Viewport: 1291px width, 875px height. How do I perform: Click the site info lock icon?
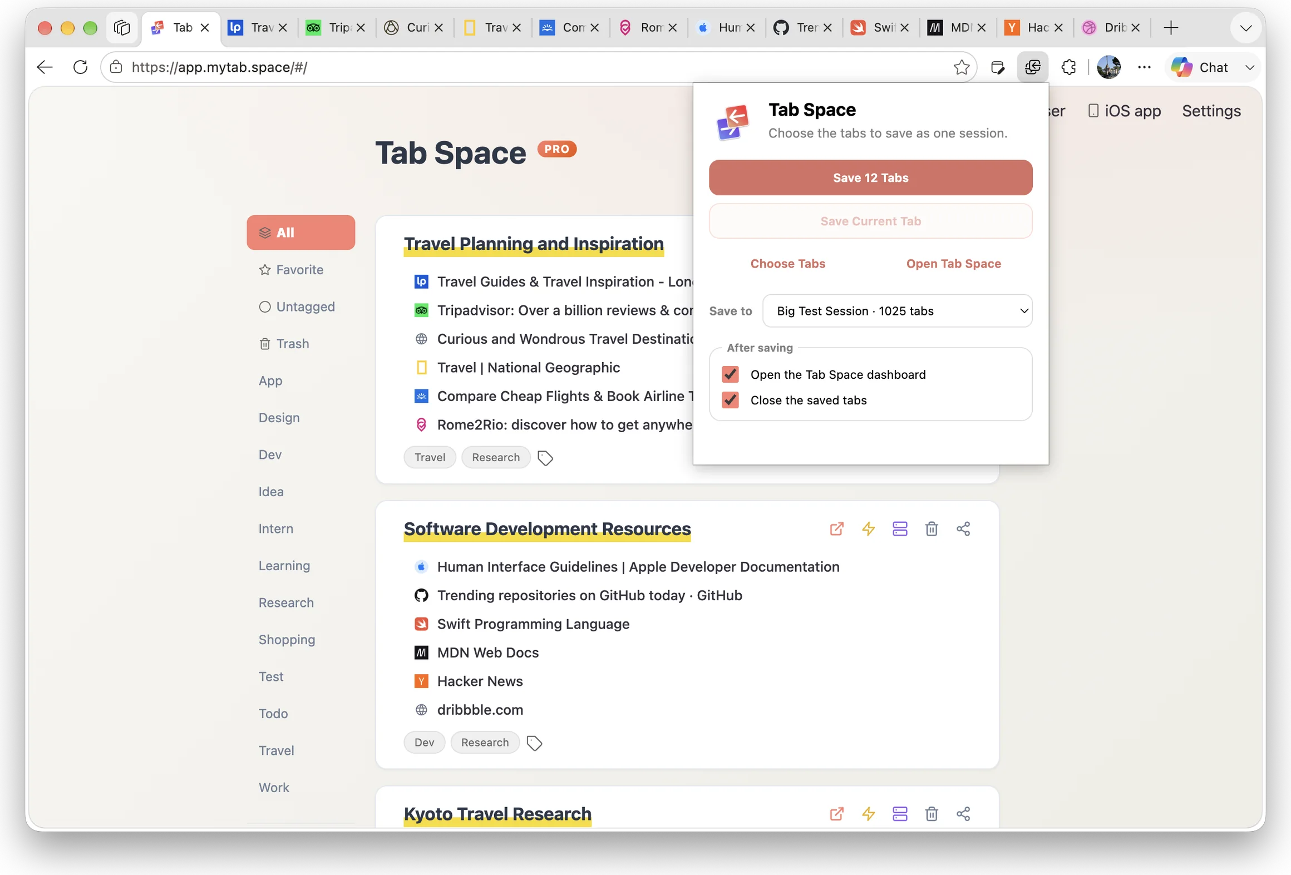point(116,67)
